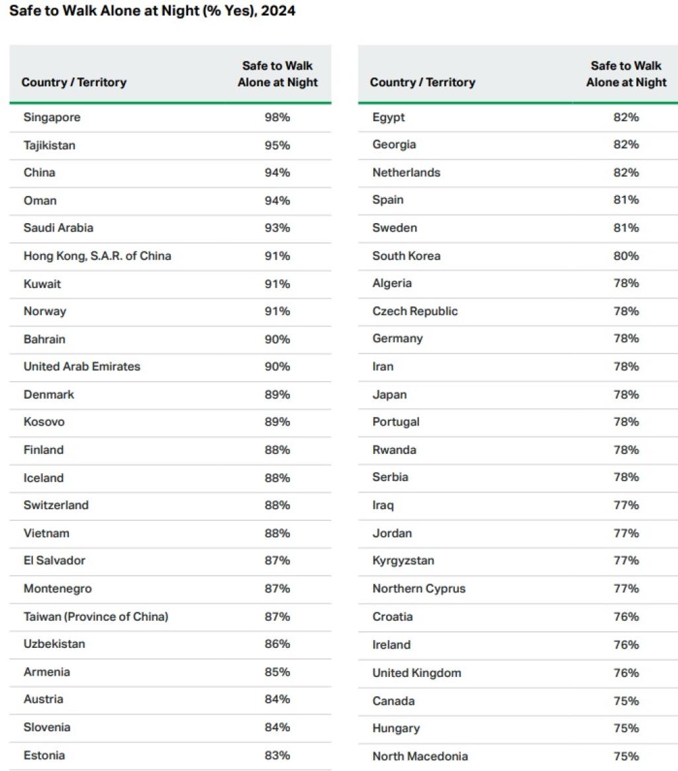This screenshot has width=678, height=771.
Task: Click South Korea's 80% value
Action: [626, 255]
